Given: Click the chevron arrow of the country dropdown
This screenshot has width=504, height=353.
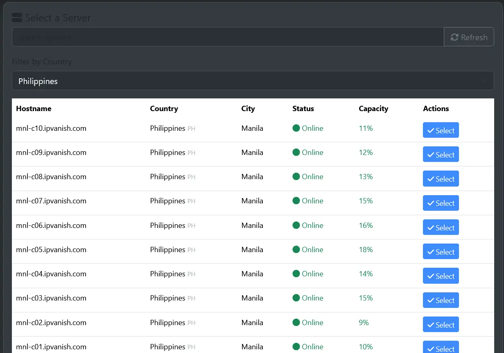Looking at the screenshot, I should 484,81.
